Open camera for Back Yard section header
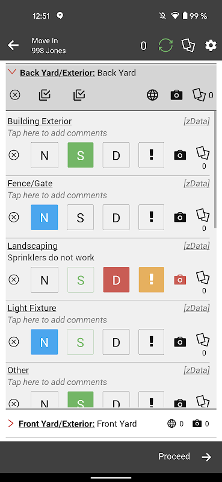This screenshot has width=222, height=482. (x=176, y=95)
